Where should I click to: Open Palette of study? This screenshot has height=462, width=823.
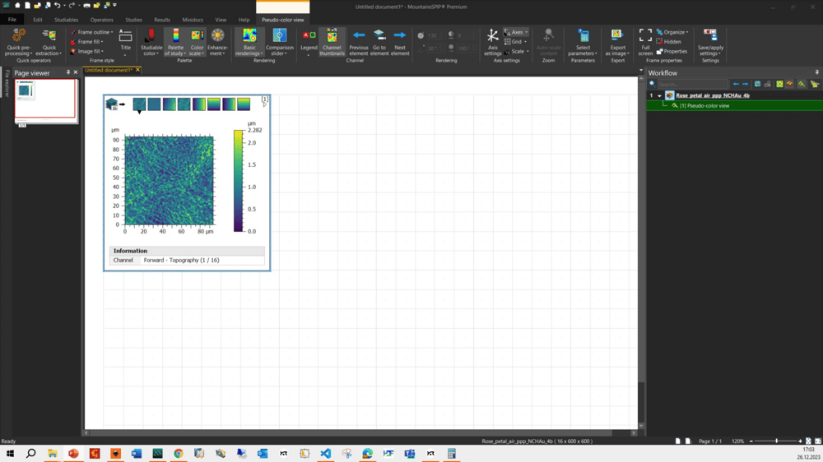point(175,42)
